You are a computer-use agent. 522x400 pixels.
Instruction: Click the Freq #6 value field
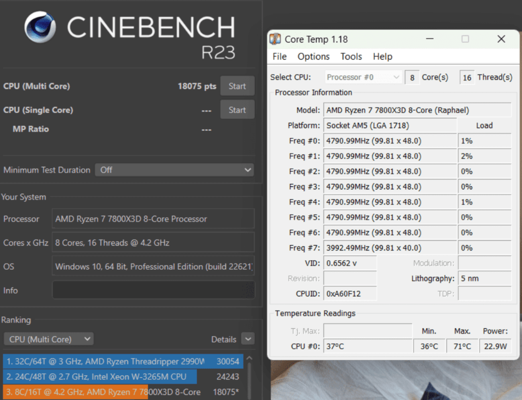point(390,232)
